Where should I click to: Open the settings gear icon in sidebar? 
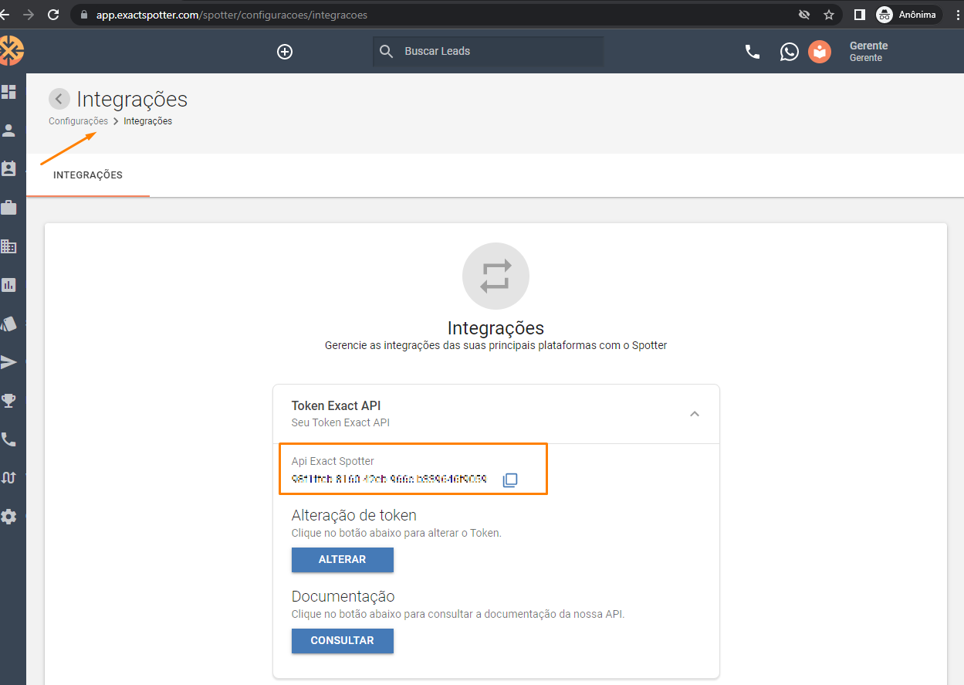coord(8,517)
